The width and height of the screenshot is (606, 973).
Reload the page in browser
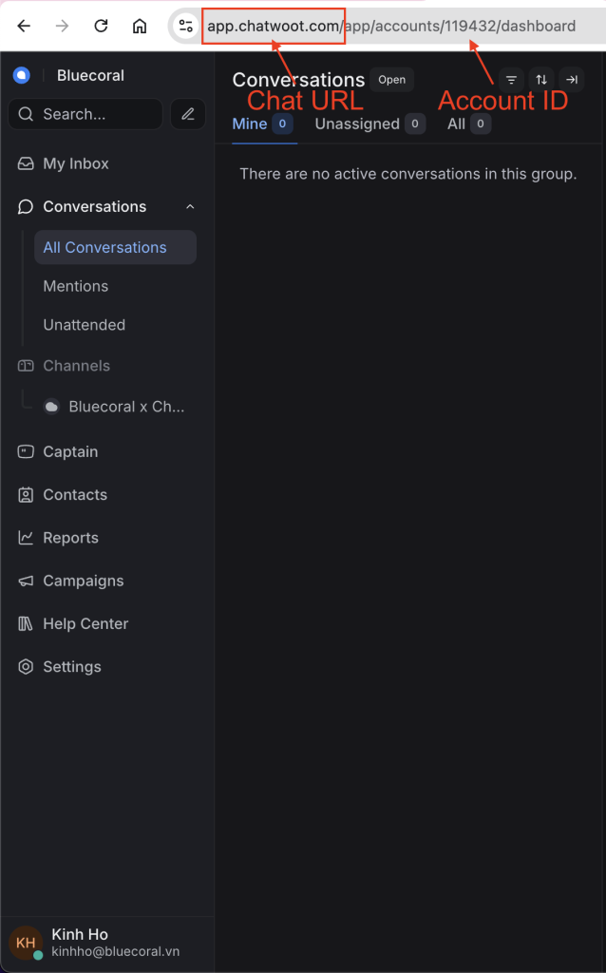point(101,27)
